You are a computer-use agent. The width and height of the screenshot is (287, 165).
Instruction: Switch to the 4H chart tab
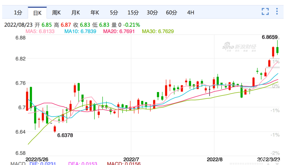click(x=191, y=13)
